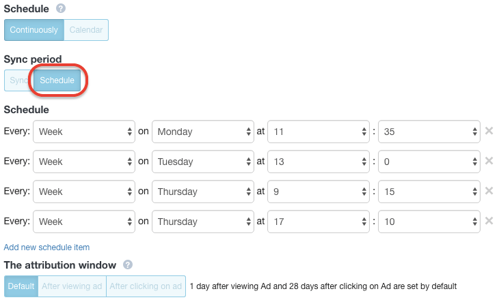Select the Continuously schedule option
This screenshot has height=302, width=499.
click(34, 30)
